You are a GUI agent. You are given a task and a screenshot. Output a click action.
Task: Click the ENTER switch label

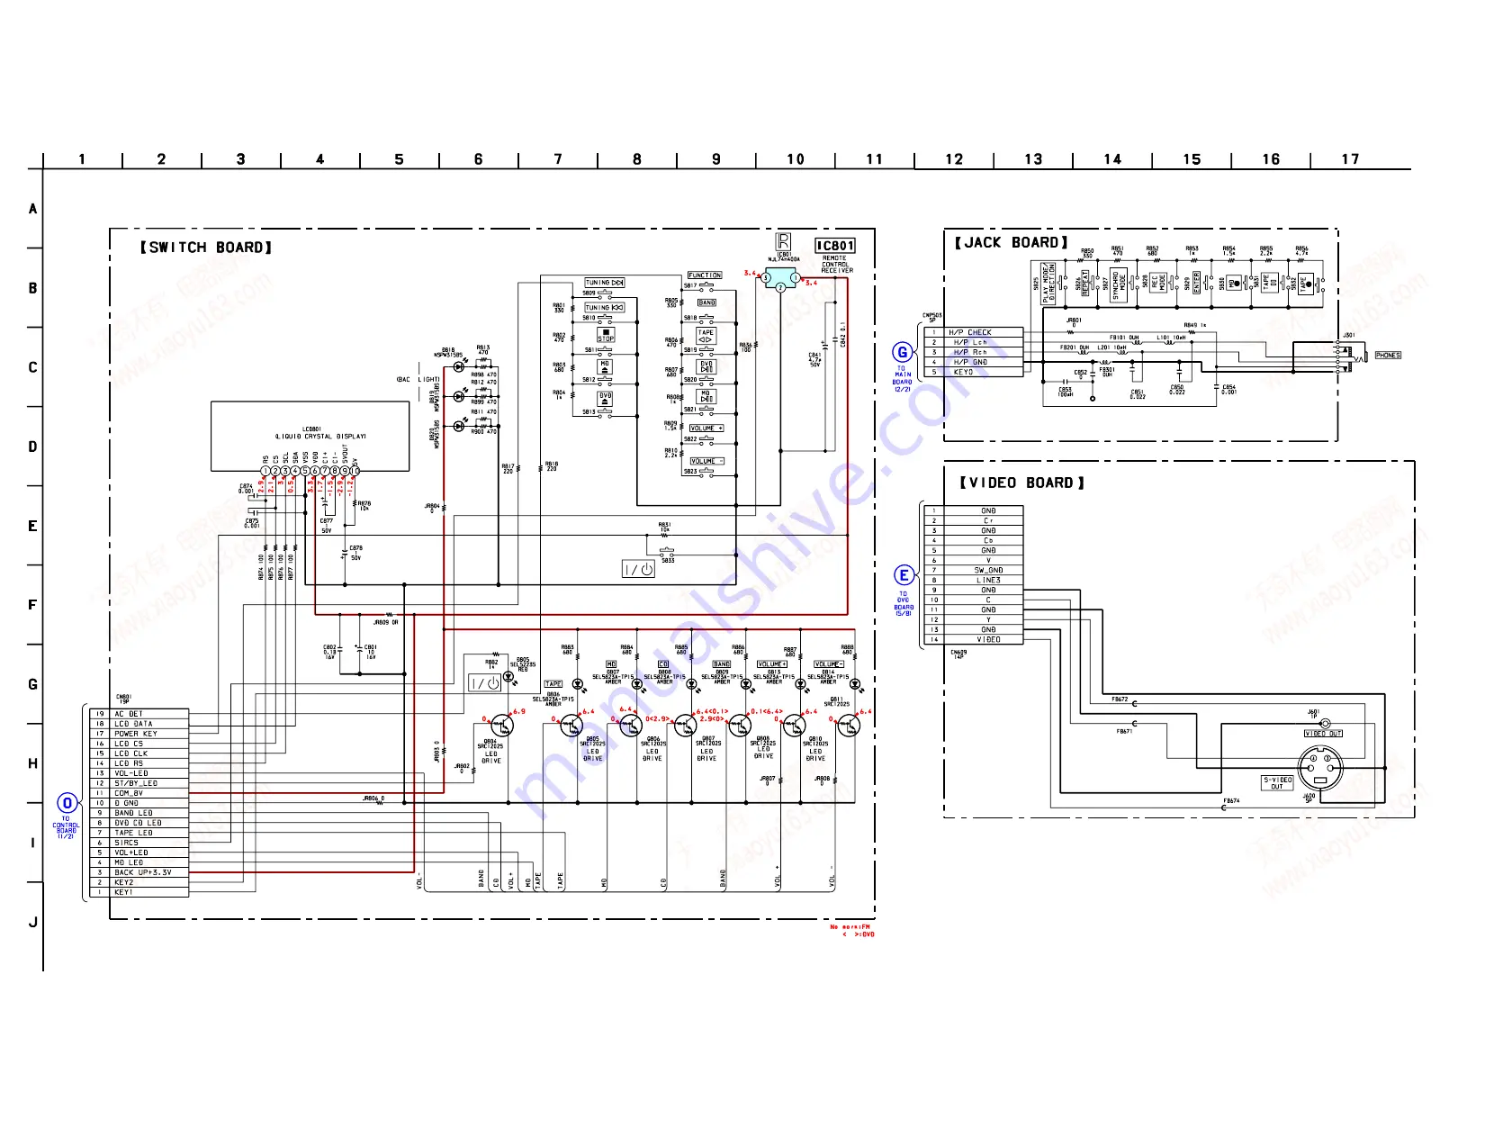tap(1196, 282)
